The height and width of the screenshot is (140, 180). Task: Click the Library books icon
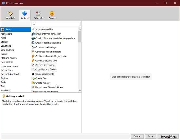point(2,30)
